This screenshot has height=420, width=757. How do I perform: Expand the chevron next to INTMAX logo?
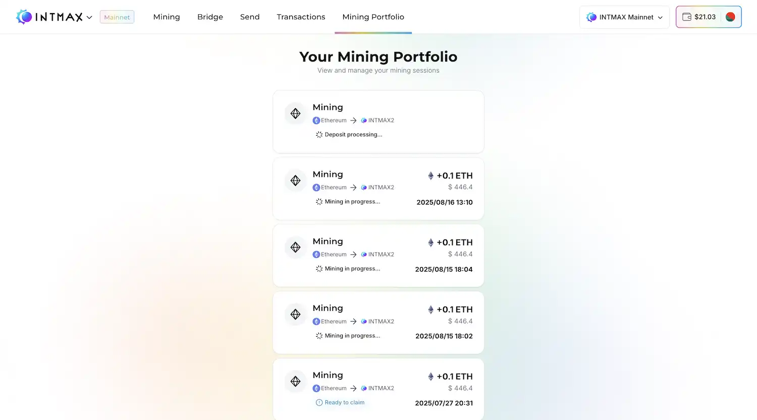tap(89, 17)
